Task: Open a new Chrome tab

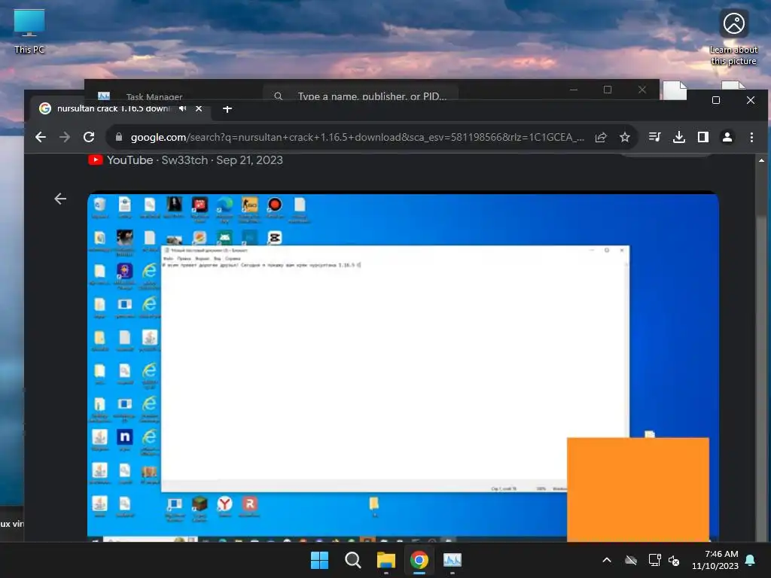Action: [x=227, y=109]
